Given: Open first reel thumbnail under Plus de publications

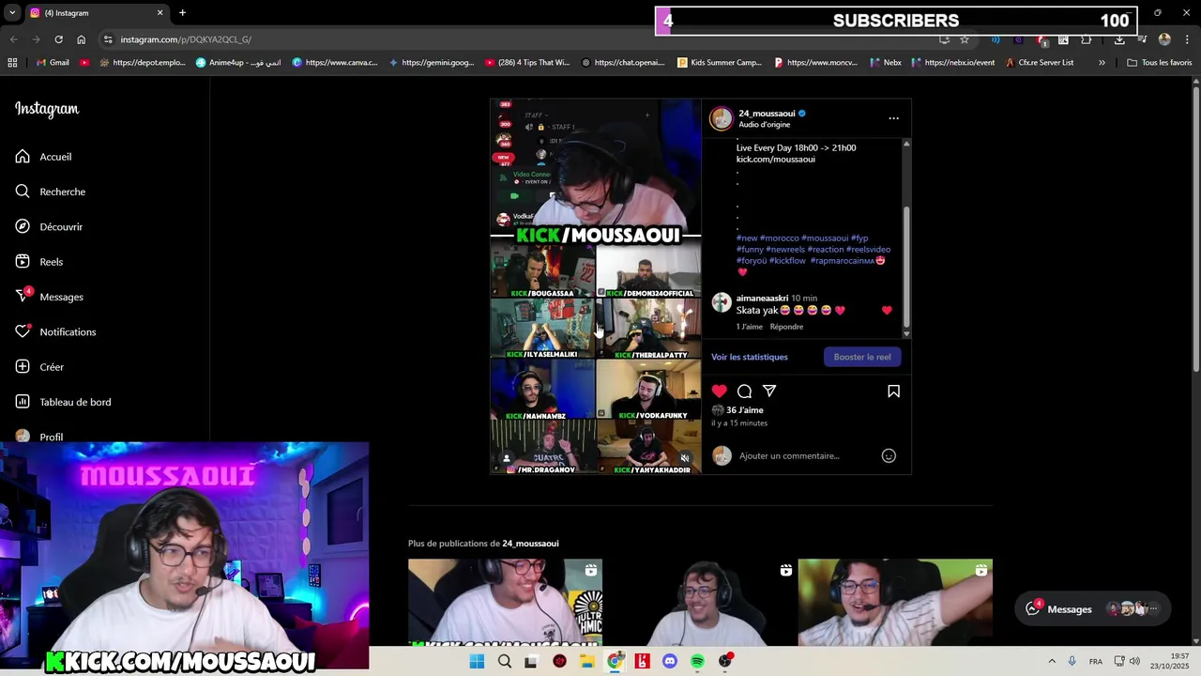Looking at the screenshot, I should tap(505, 603).
